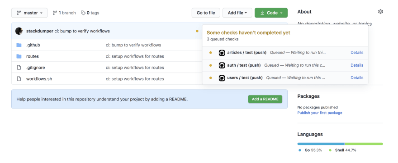Screen dimensions: 398x163
Task: Click the green Shell language bar segment
Action: (x=364, y=144)
